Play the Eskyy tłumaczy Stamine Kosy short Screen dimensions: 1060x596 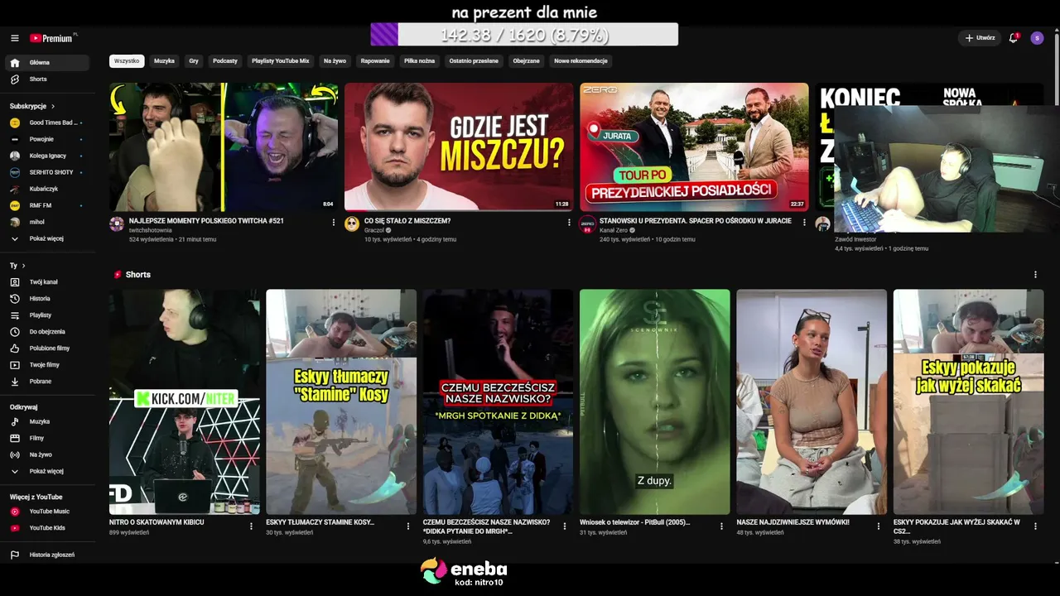341,401
